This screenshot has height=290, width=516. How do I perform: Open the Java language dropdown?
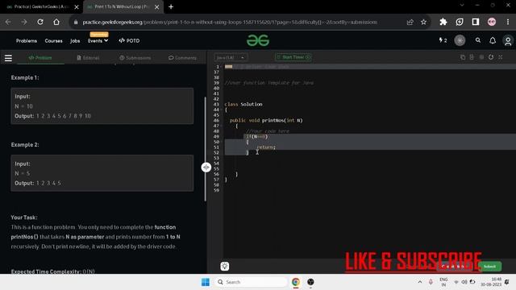click(x=231, y=57)
